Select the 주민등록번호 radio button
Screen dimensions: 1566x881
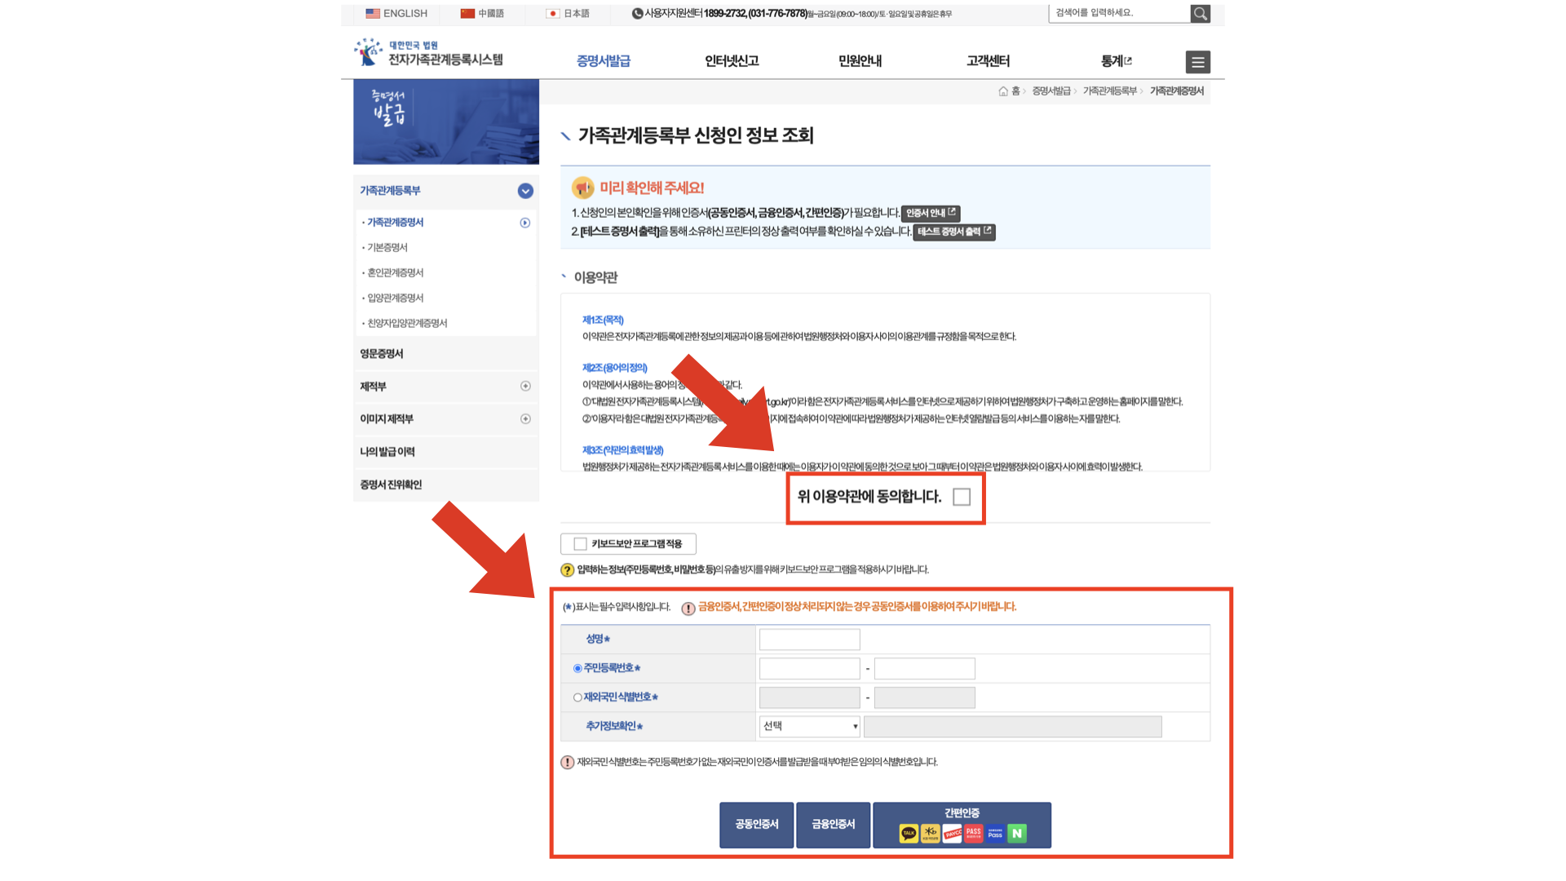[x=577, y=668]
